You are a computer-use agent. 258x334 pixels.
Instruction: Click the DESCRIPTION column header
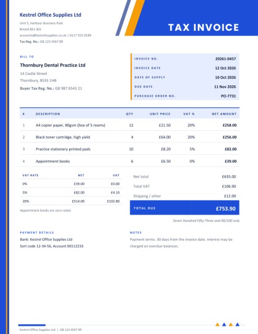pyautogui.click(x=48, y=114)
